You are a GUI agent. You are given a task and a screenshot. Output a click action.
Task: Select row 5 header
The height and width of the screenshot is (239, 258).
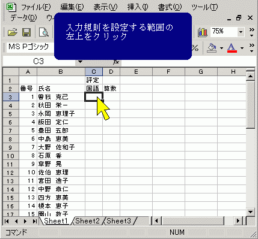pyautogui.click(x=10, y=114)
